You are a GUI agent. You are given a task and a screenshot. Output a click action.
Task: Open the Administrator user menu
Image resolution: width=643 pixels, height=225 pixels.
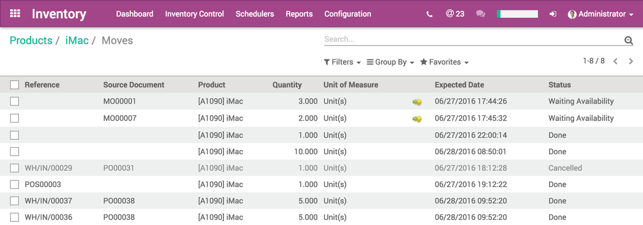601,14
